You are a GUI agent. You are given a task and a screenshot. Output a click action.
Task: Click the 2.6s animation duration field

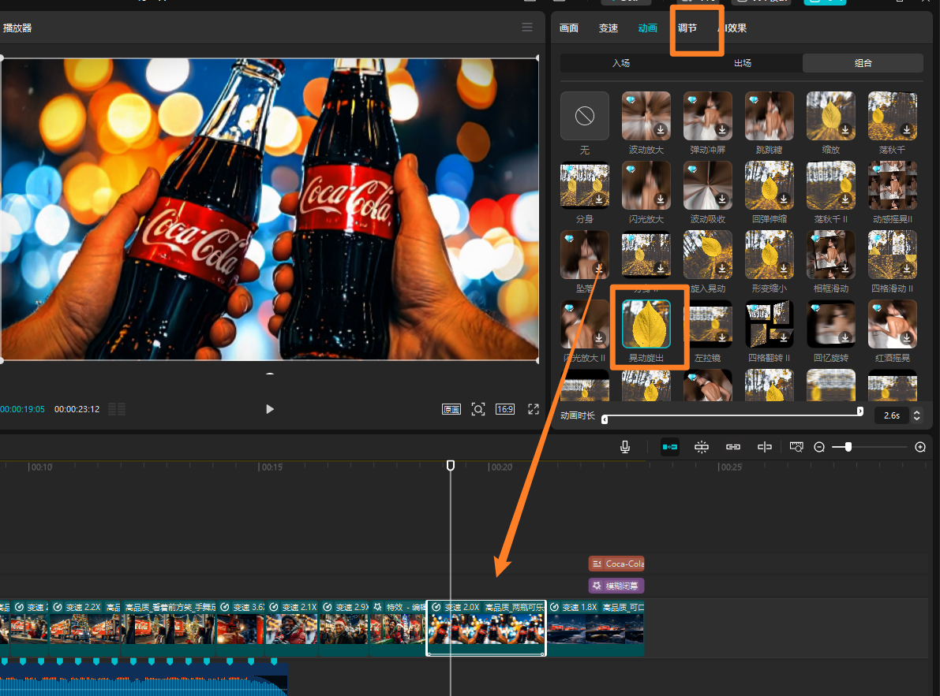(891, 415)
